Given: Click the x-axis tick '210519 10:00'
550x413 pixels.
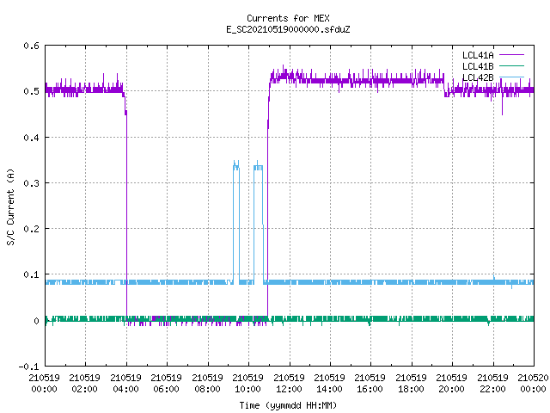Looking at the screenshot, I should 247,384.
